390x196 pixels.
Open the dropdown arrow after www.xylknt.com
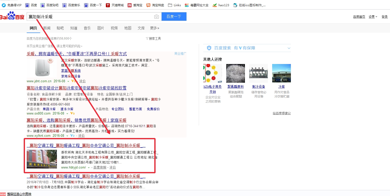coord(67,136)
